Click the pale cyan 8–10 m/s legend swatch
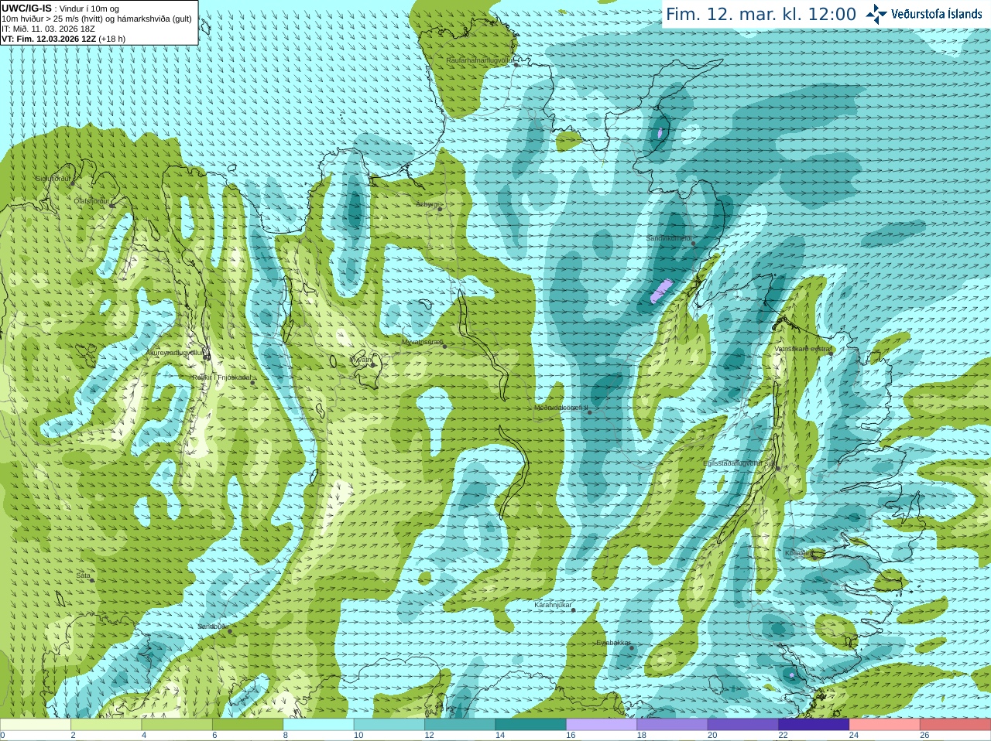The height and width of the screenshot is (741, 991). tap(319, 725)
